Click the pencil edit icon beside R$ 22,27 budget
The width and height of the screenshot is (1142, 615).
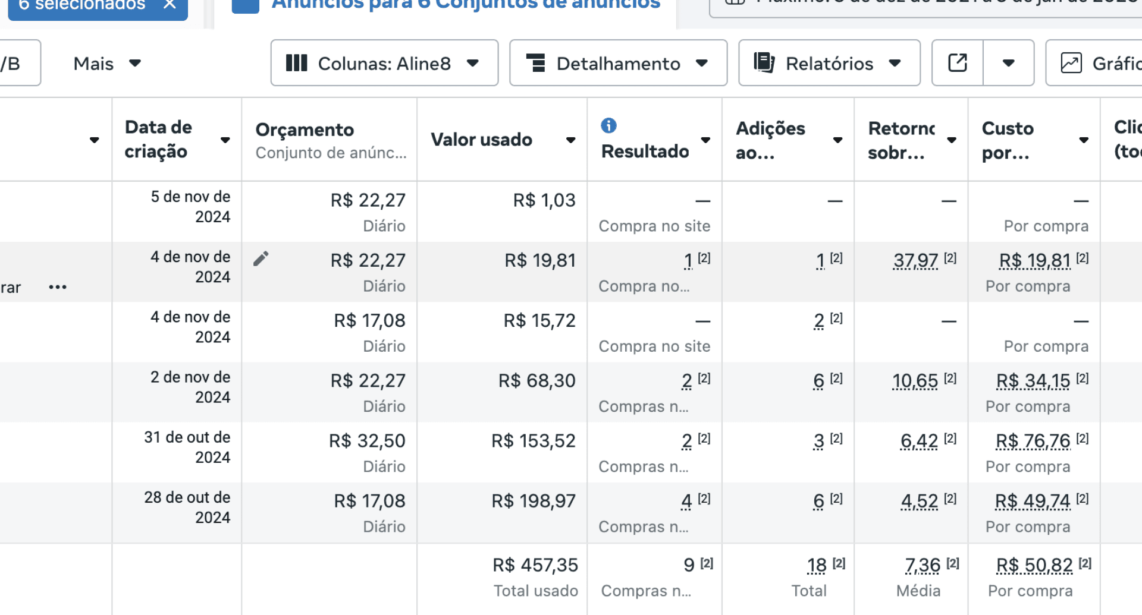pos(261,258)
